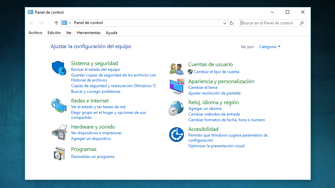Viewport: 335px width, 188px height.
Task: Click Ver el estado y las tareas de red
Action: (x=98, y=107)
